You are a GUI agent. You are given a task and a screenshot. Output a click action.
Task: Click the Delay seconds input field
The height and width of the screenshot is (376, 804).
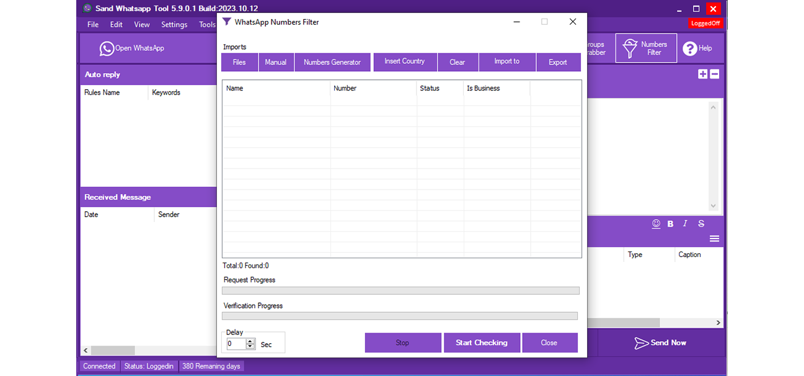[236, 344]
